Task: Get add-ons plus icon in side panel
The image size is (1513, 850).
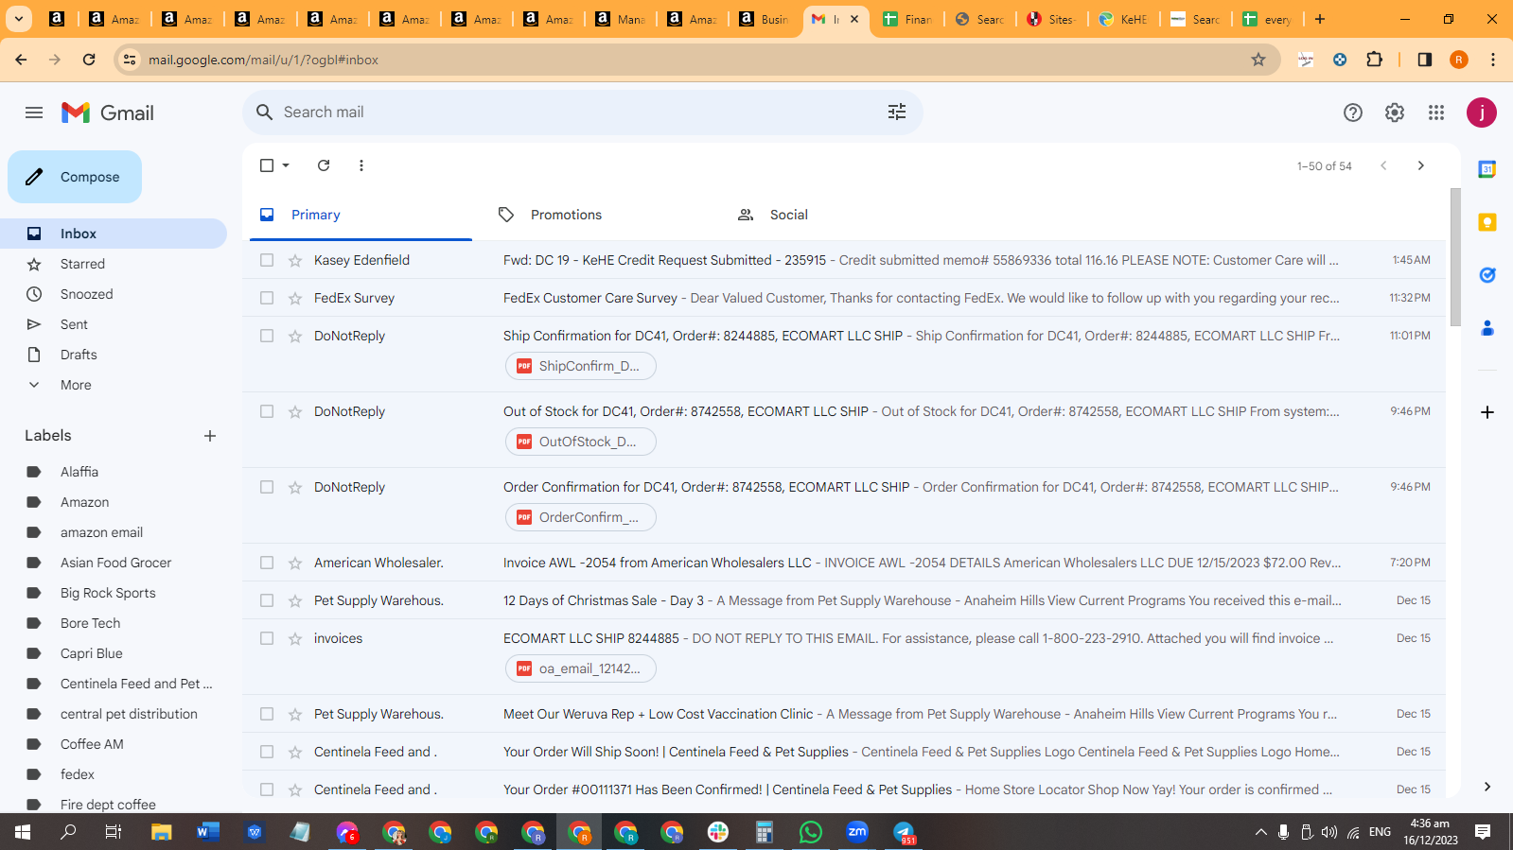Action: pos(1487,412)
